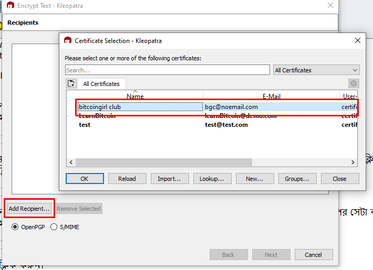
Task: Click the Close button in Certificate Selection
Action: click(x=340, y=179)
